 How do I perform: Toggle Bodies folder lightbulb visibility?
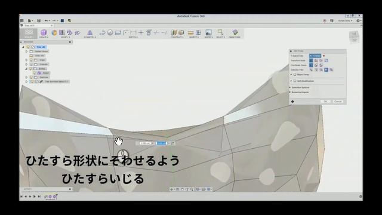pyautogui.click(x=31, y=69)
